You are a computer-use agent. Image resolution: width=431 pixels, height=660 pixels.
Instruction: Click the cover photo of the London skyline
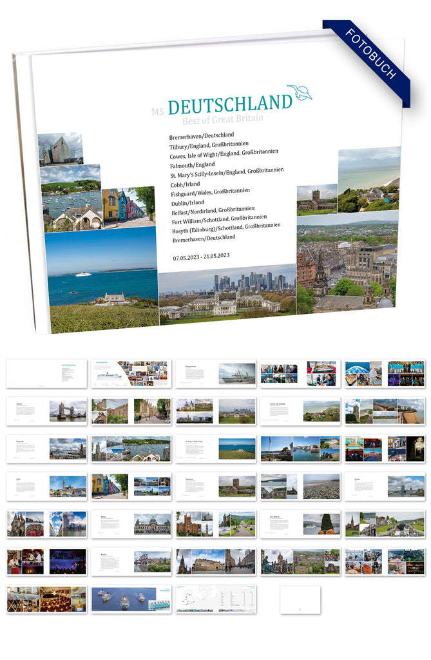227,295
